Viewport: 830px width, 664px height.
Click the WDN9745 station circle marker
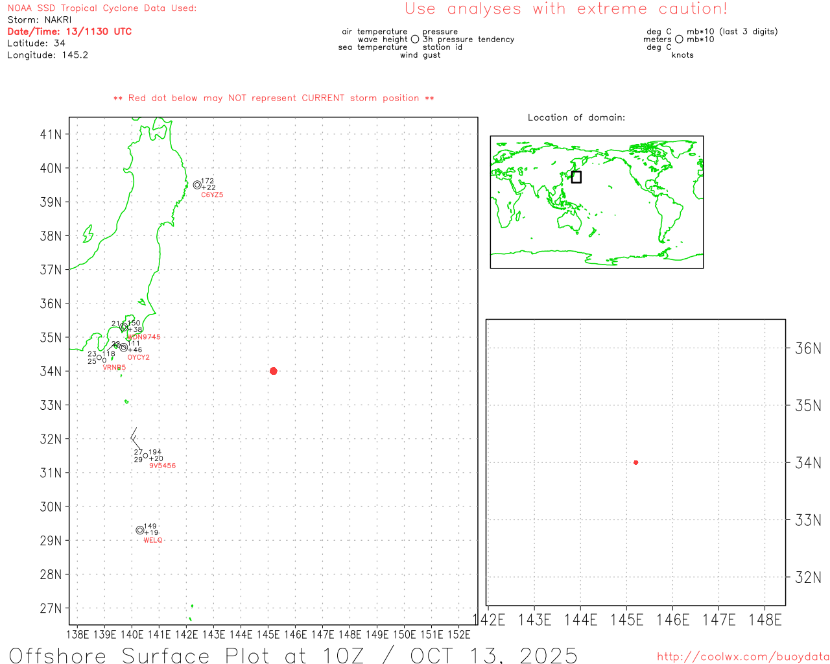(x=124, y=327)
